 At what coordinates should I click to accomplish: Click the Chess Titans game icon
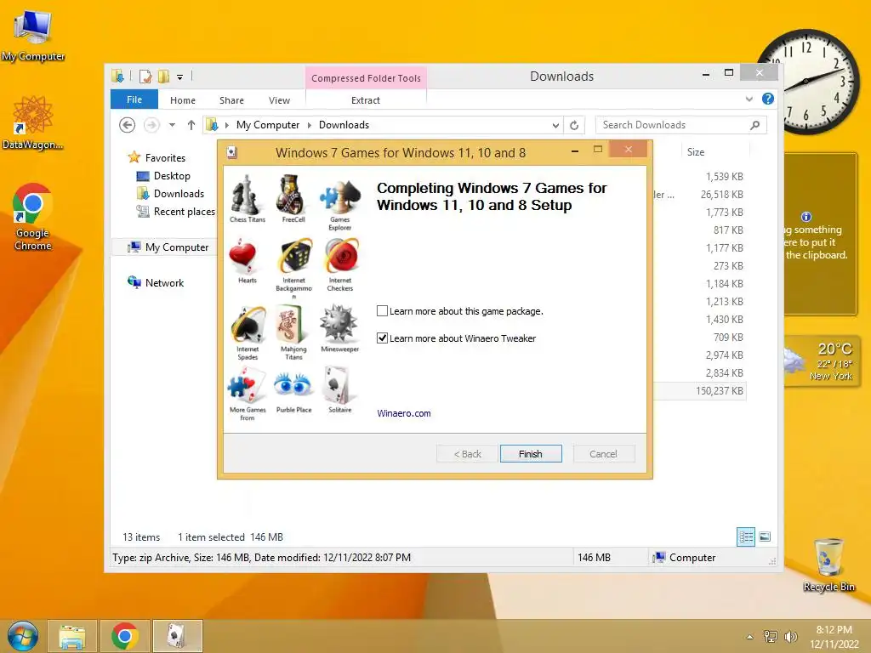click(247, 196)
